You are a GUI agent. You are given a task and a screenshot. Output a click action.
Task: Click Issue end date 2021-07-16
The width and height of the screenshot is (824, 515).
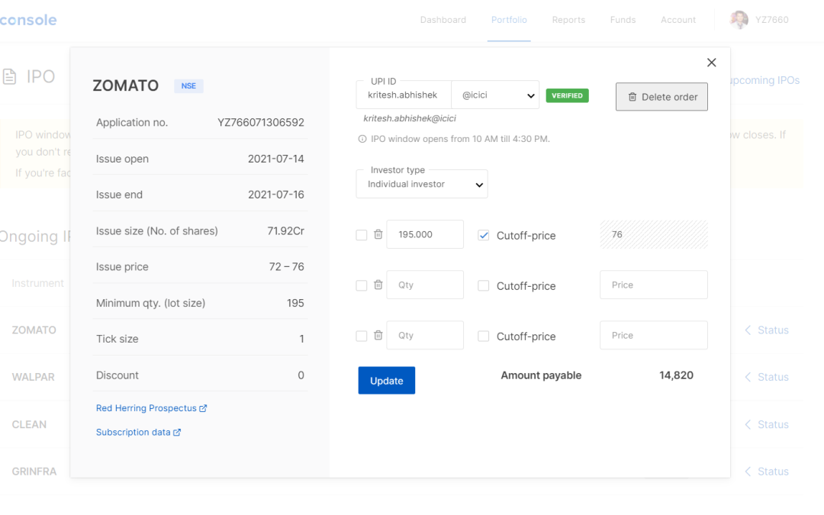[x=276, y=195]
